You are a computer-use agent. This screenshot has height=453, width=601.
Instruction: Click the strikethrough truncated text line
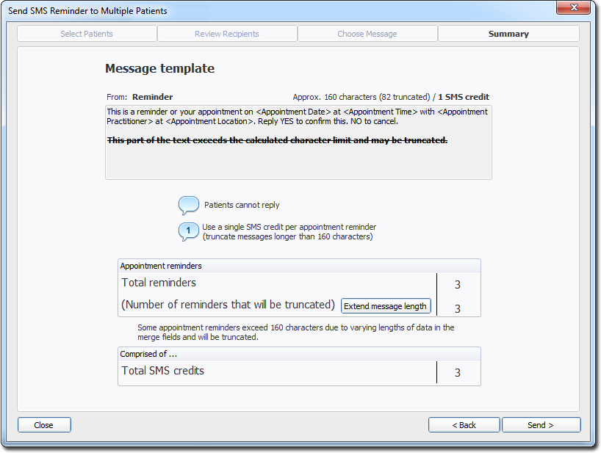pos(277,139)
